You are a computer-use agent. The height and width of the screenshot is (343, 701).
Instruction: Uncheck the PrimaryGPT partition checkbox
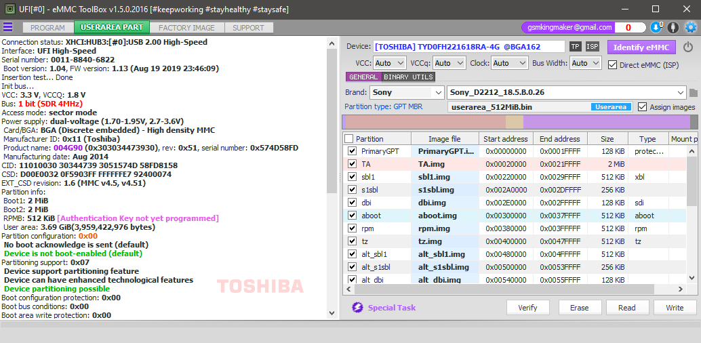click(x=352, y=151)
